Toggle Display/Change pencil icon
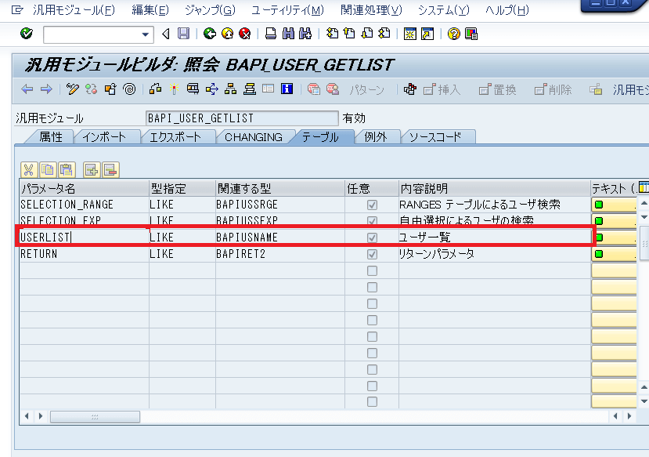This screenshot has height=457, width=649. click(x=73, y=89)
